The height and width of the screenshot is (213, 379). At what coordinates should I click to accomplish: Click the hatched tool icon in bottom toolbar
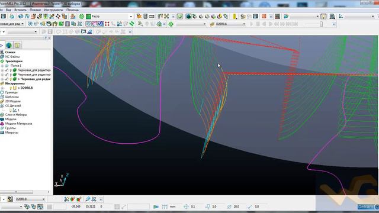tap(10, 199)
